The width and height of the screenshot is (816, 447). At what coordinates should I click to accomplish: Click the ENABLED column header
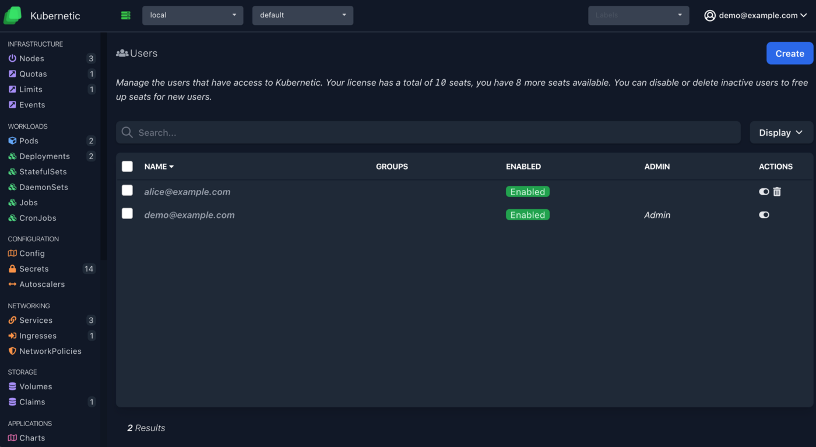523,167
